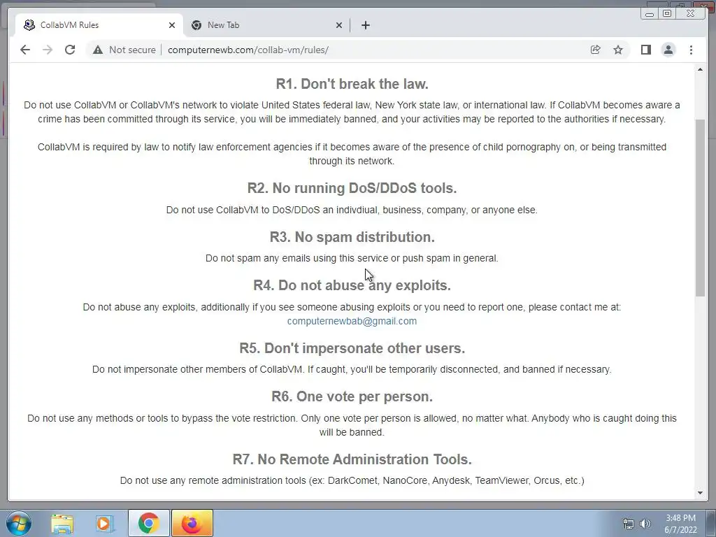This screenshot has height=537, width=716.
Task: Close the Chrome window
Action: click(x=691, y=14)
